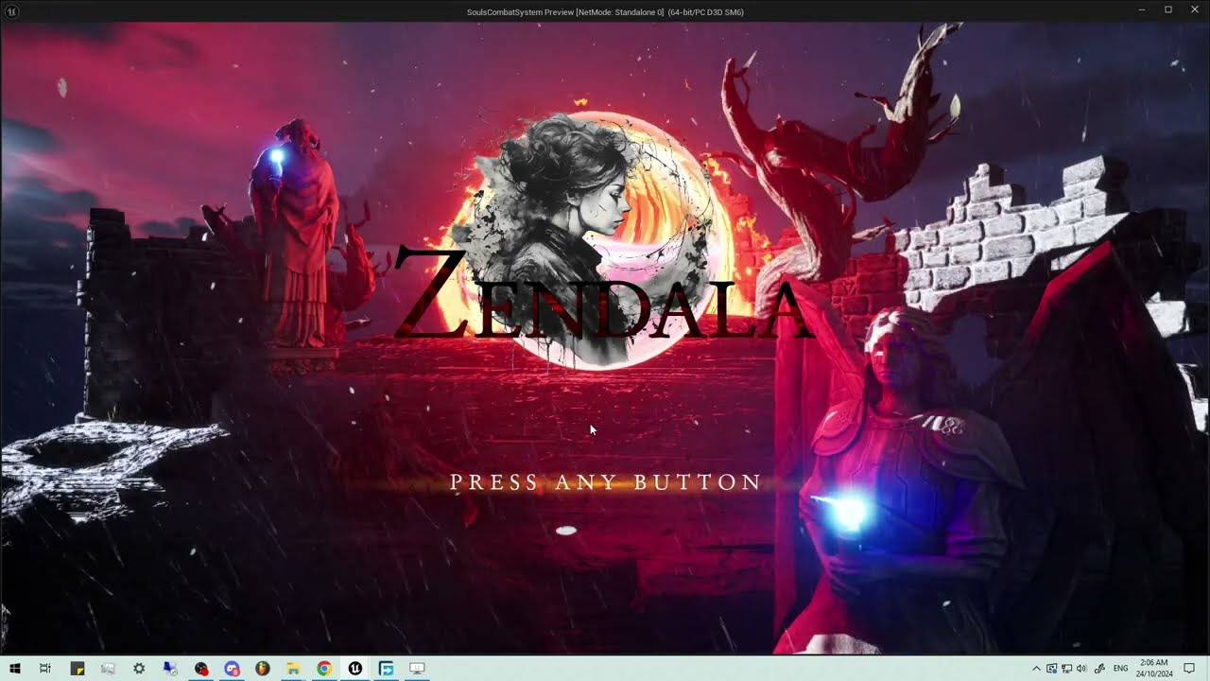1210x681 pixels.
Task: Click the ENG language indicator
Action: click(1121, 669)
